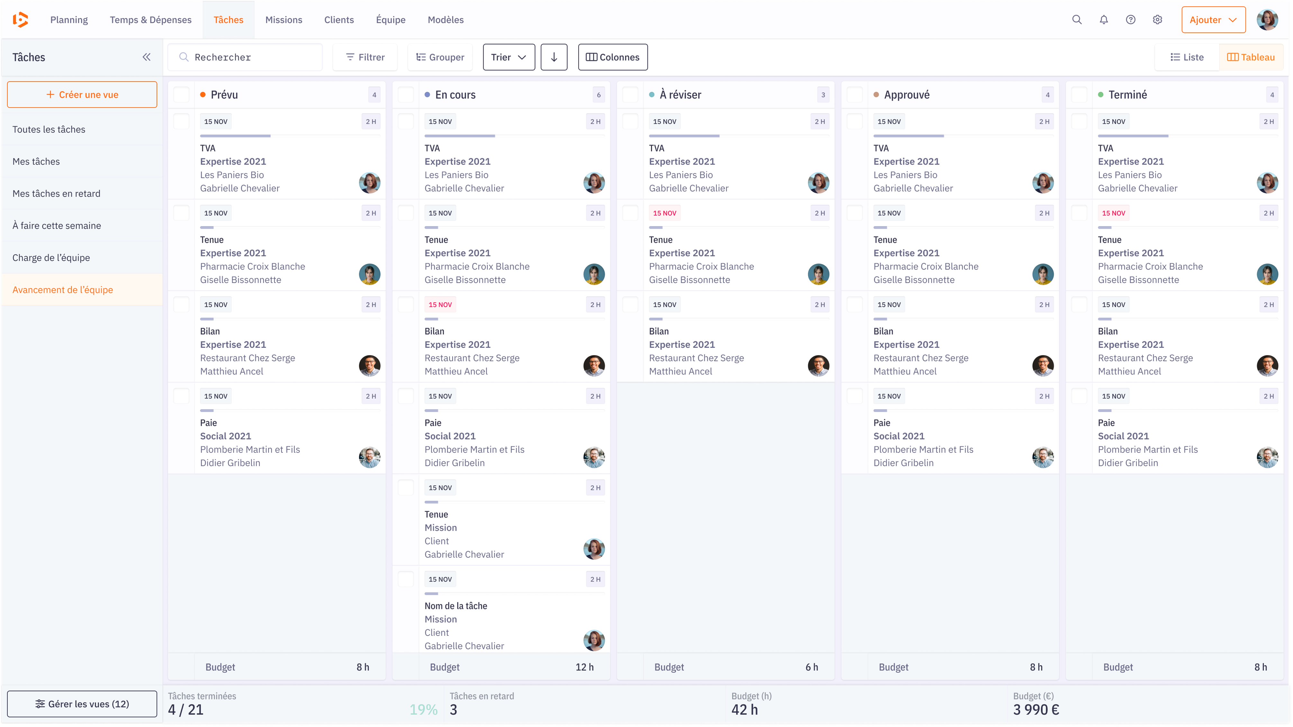
Task: Open the help question mark icon
Action: point(1130,20)
